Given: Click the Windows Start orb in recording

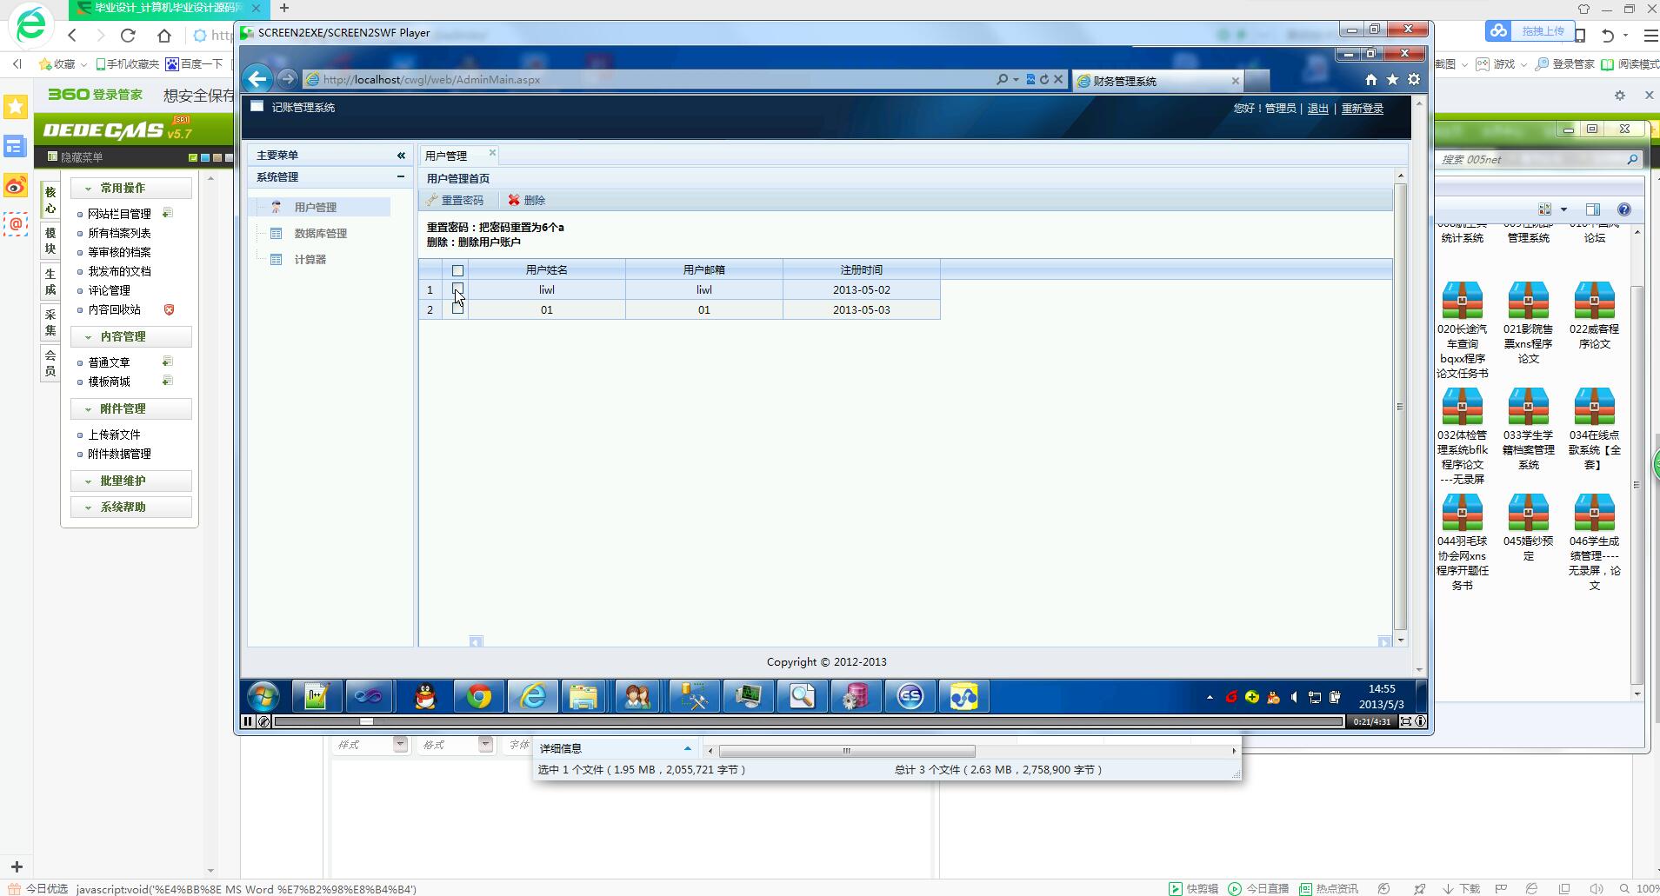Looking at the screenshot, I should pyautogui.click(x=263, y=696).
